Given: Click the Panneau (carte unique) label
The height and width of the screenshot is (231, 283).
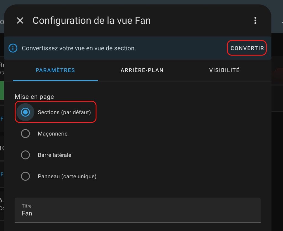Looking at the screenshot, I should 67,176.
